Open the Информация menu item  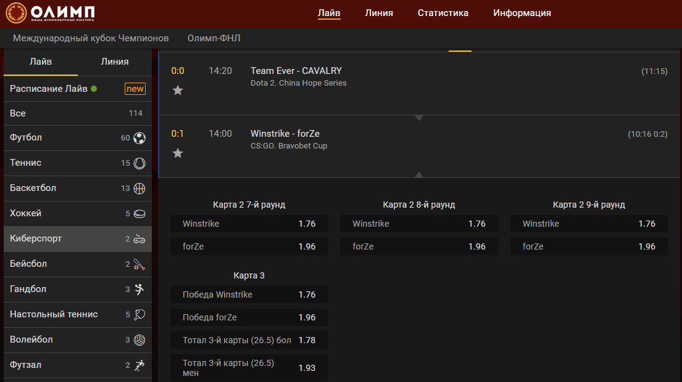click(x=522, y=13)
